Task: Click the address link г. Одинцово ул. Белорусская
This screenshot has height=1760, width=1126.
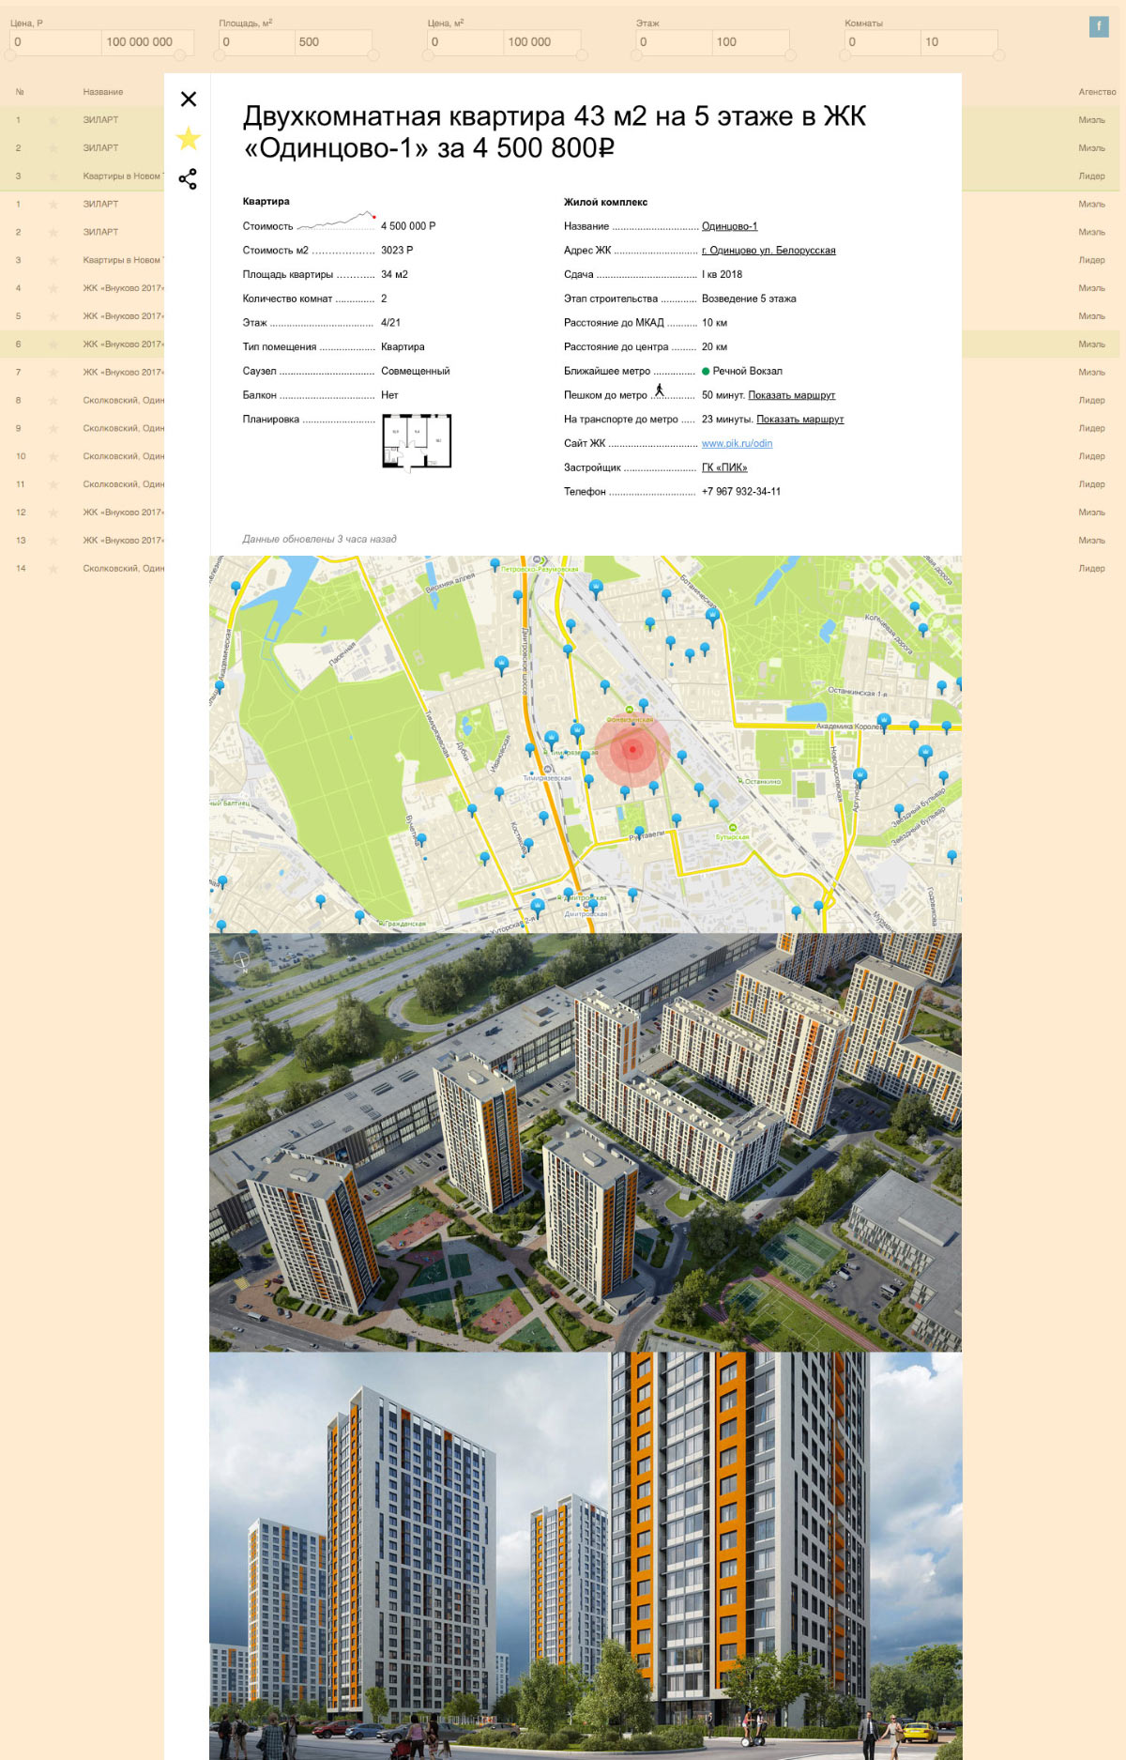Action: tap(768, 251)
